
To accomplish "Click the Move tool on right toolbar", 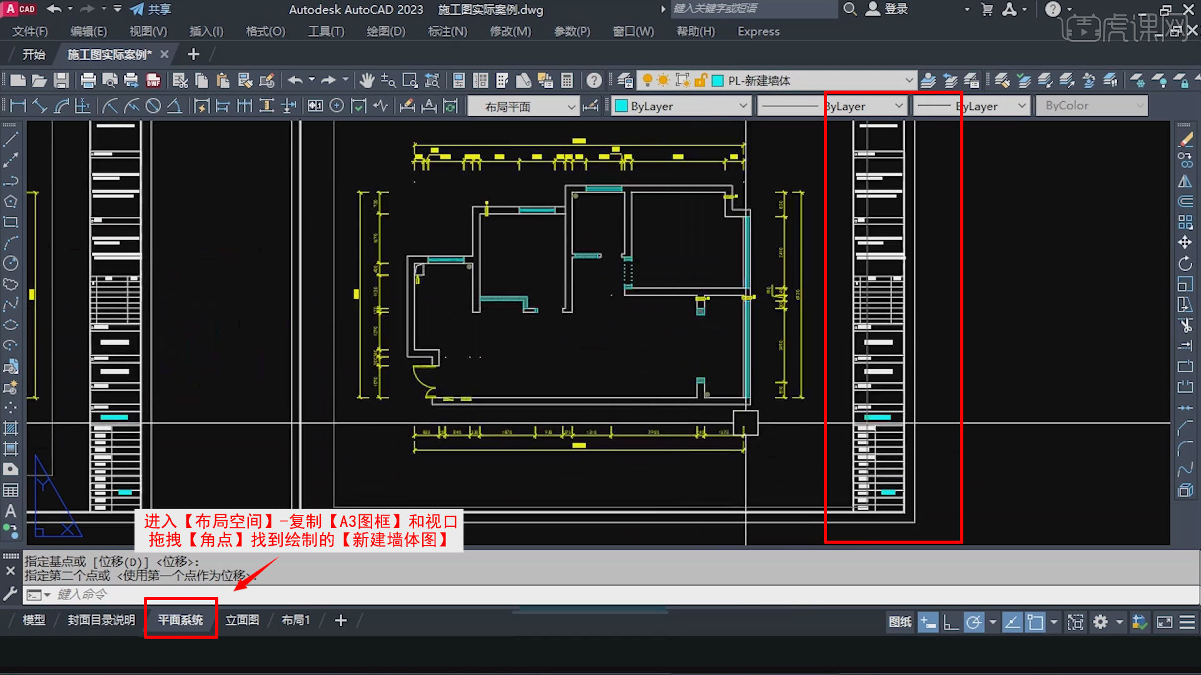I will tap(1185, 242).
